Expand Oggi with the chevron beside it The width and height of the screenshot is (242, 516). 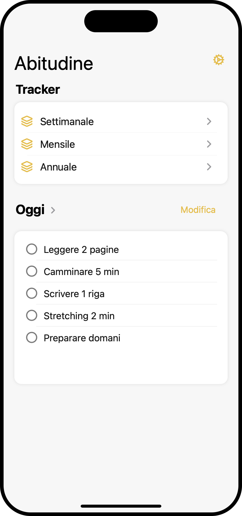coord(53,210)
